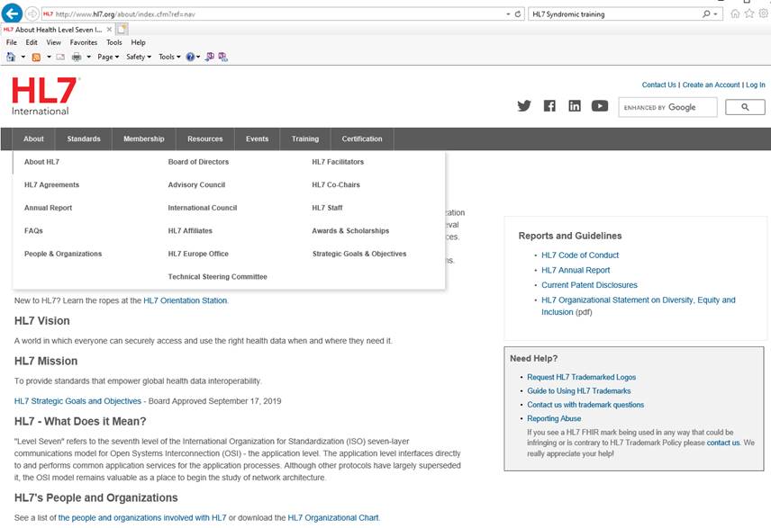Click the first purple add-on icon in command bar

tap(210, 57)
